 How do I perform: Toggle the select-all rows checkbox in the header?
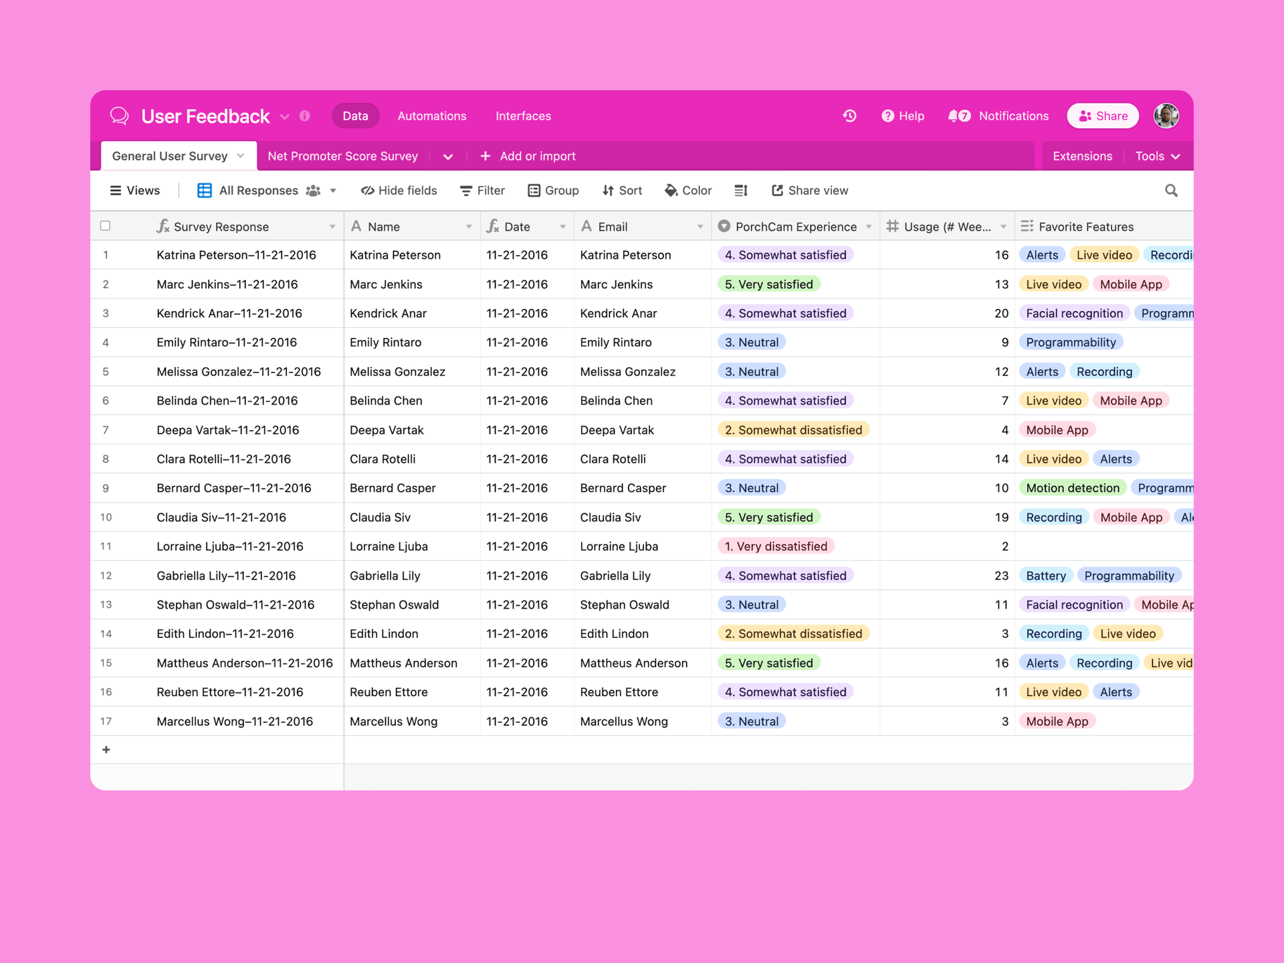(105, 225)
